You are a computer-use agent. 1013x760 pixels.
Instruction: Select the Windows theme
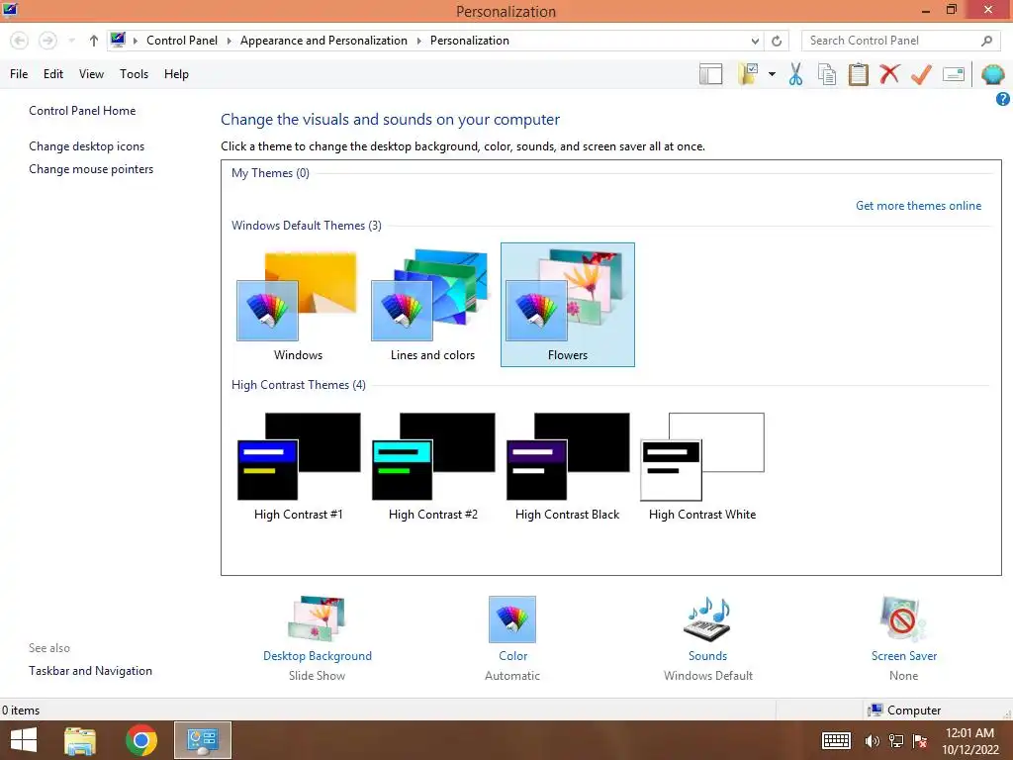point(298,305)
